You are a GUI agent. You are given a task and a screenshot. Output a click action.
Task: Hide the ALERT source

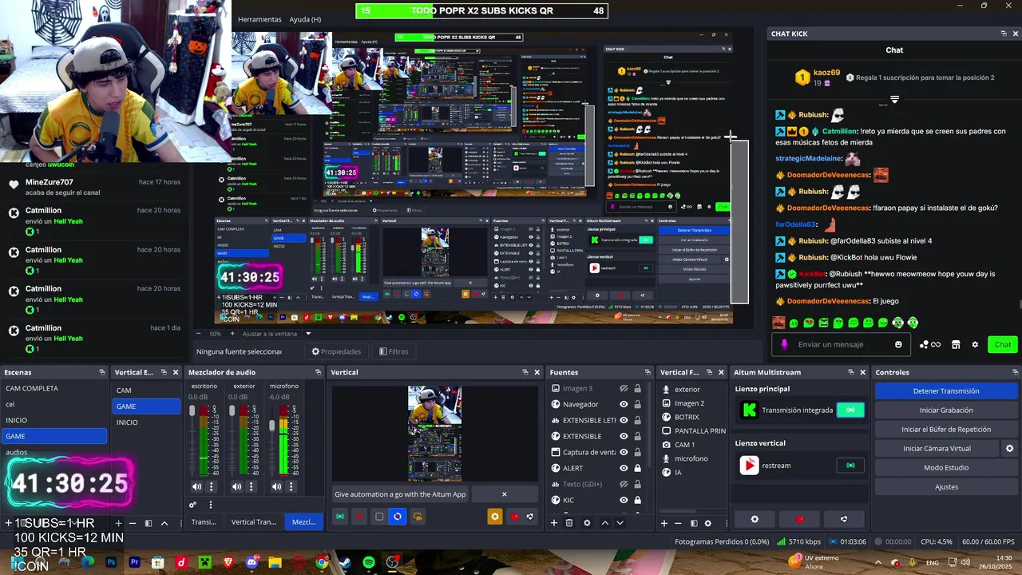pyautogui.click(x=624, y=468)
